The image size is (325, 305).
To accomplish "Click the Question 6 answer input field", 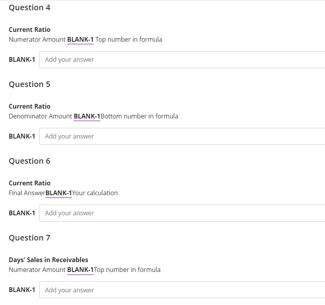I will [157, 213].
